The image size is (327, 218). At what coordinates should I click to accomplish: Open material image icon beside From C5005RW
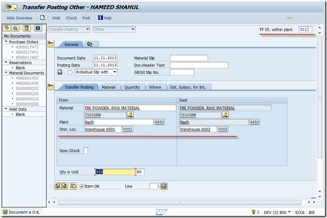(x=131, y=115)
